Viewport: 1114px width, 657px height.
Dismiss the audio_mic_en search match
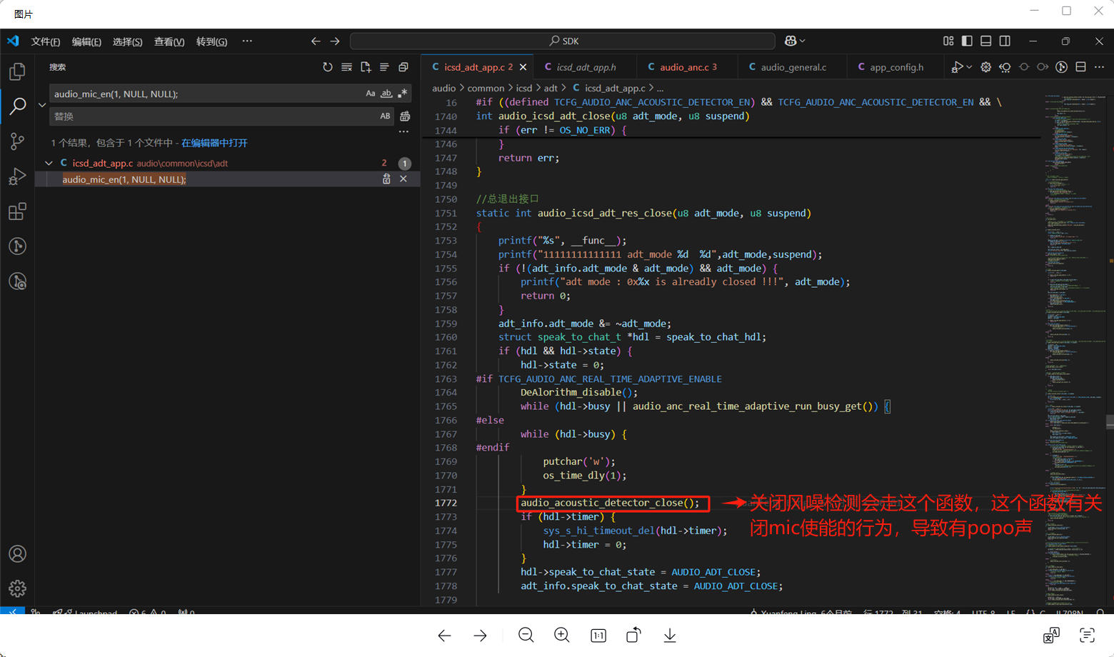tap(403, 179)
